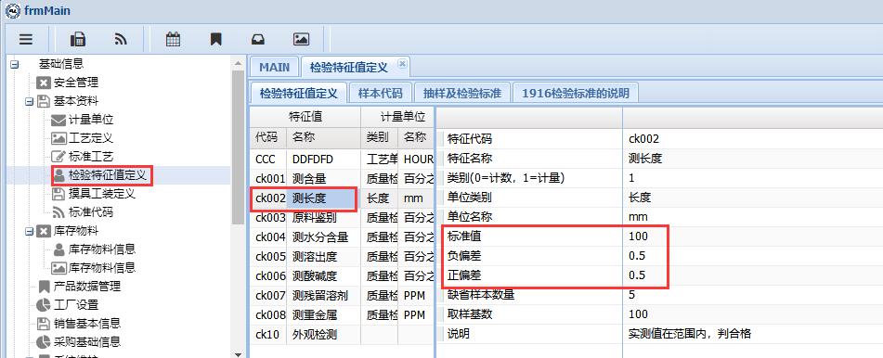This screenshot has width=883, height=358.
Task: Select 标准工艺 tree item
Action: click(x=91, y=157)
